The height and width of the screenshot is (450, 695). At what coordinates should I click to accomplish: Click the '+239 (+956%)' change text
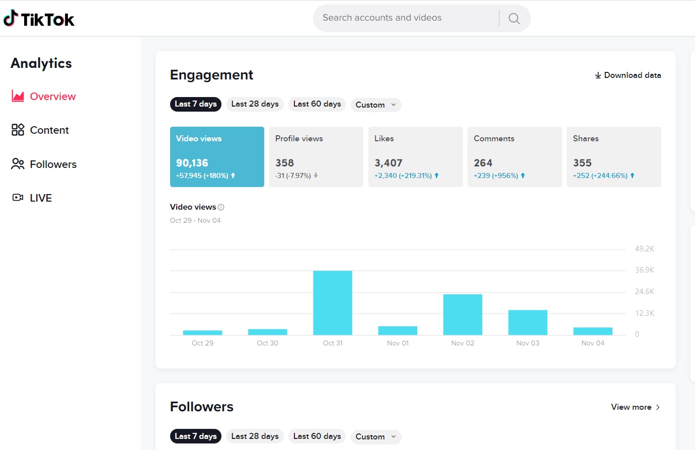[x=496, y=175]
